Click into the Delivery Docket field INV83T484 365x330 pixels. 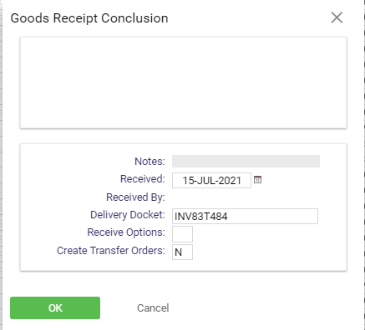245,216
